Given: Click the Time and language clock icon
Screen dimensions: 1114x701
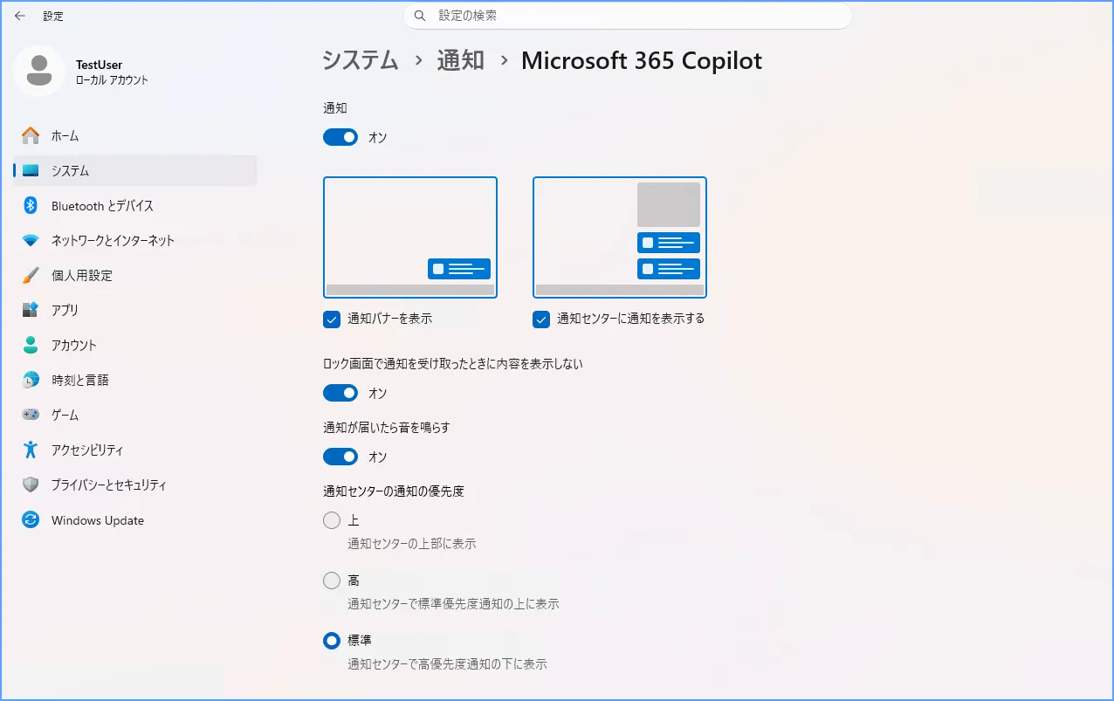Looking at the screenshot, I should pos(31,380).
